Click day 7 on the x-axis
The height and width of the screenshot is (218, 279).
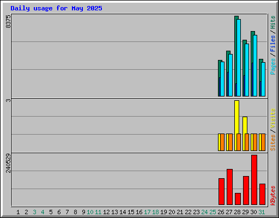[x=67, y=212]
